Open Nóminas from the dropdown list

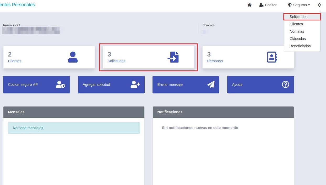(297, 31)
